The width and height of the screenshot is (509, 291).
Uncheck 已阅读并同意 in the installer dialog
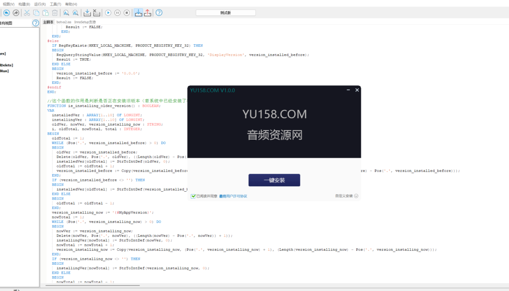click(193, 195)
